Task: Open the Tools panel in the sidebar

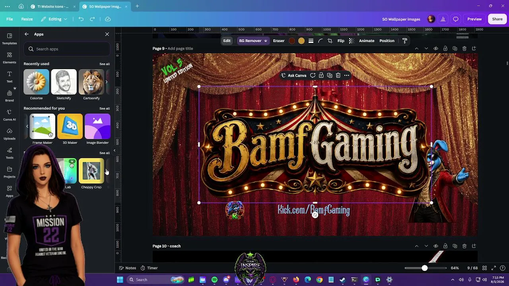Action: (10, 153)
